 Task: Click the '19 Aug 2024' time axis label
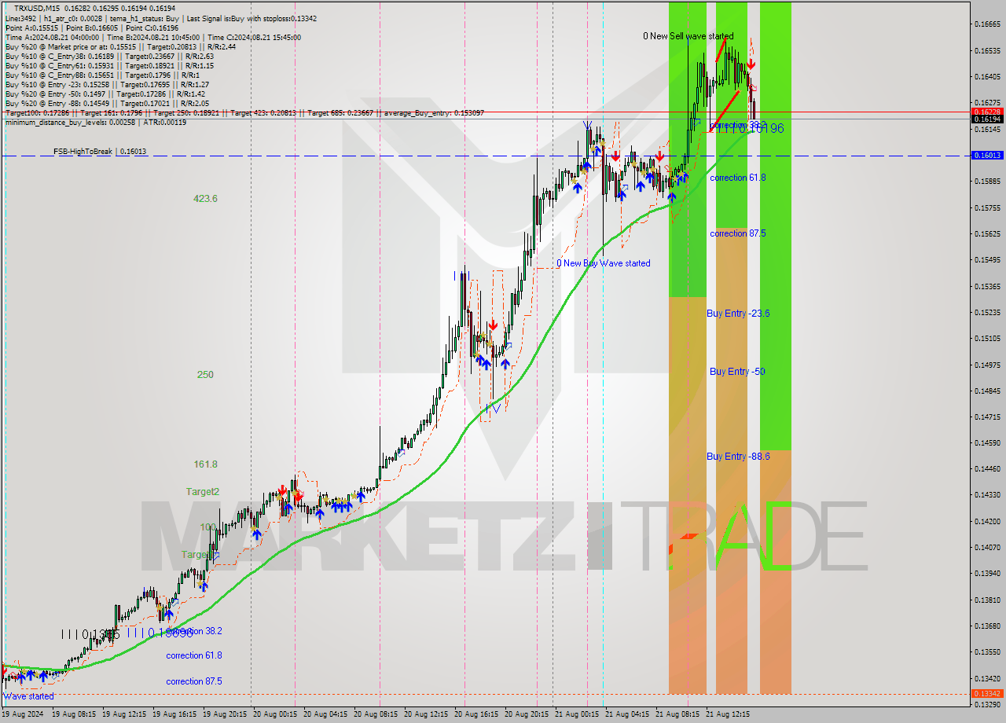pos(23,714)
